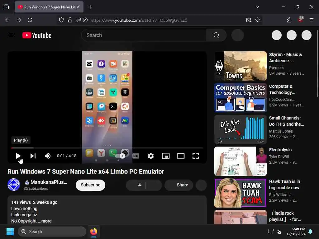
Task: Reload the page
Action: [x=30, y=20]
